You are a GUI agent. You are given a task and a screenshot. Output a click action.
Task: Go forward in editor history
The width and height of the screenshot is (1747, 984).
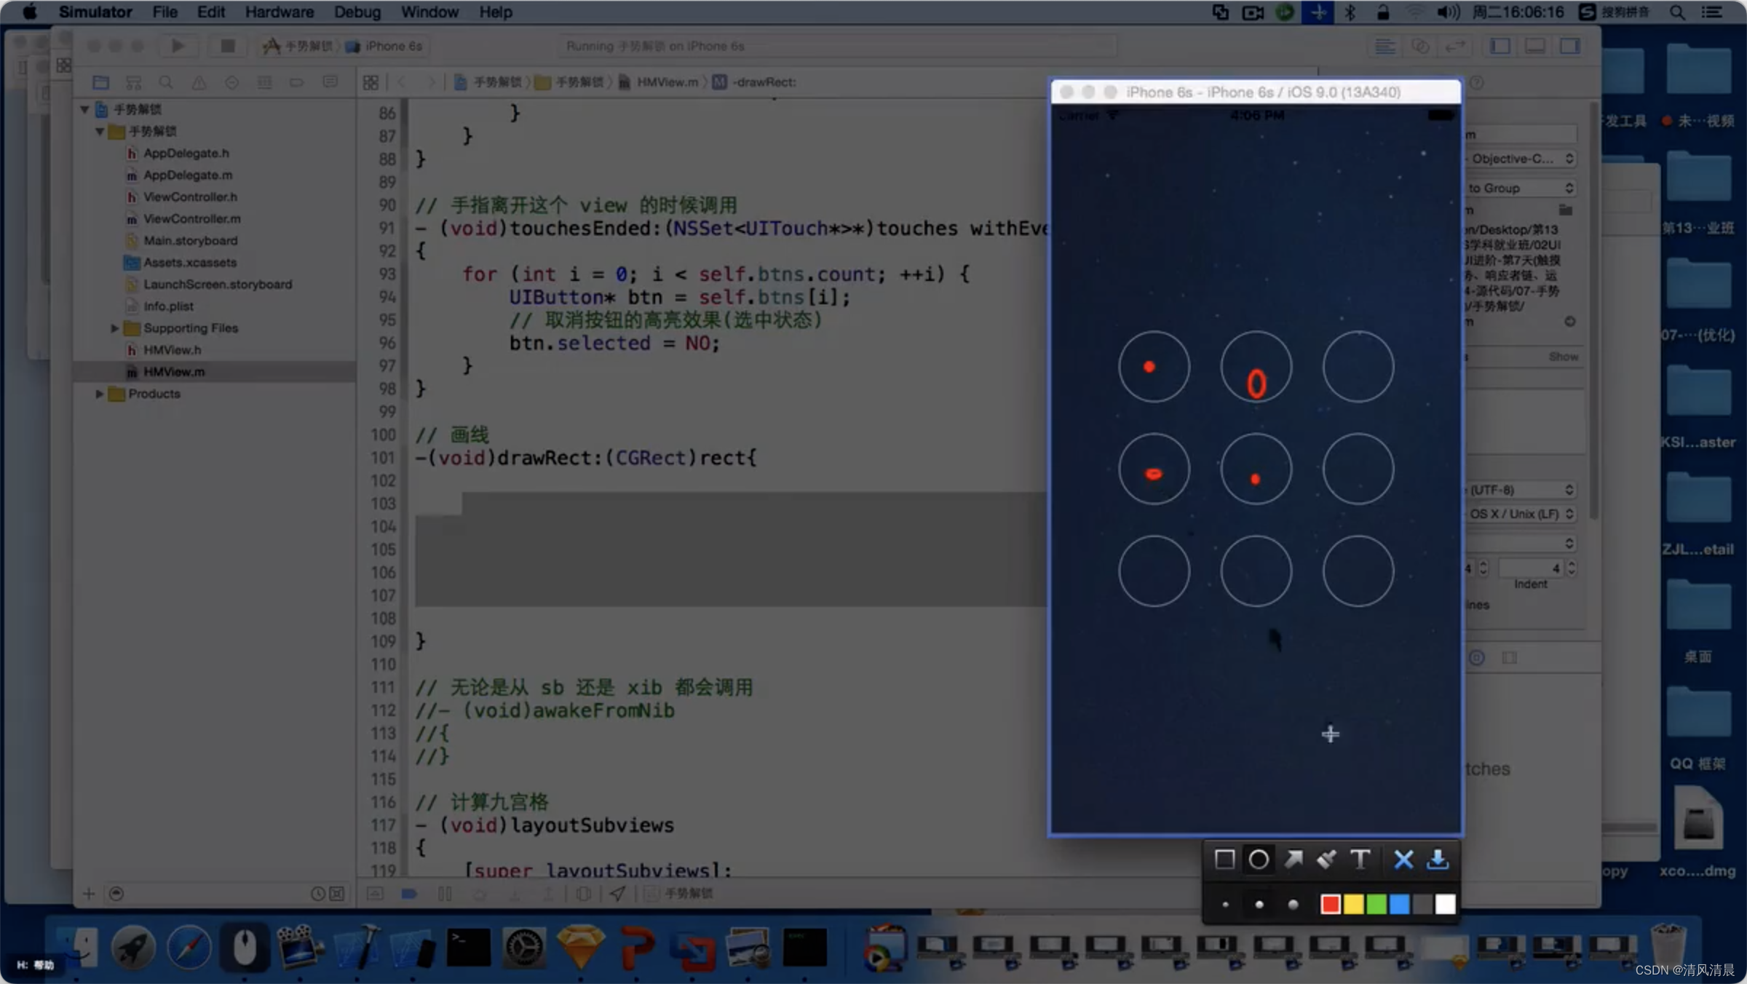click(x=431, y=82)
